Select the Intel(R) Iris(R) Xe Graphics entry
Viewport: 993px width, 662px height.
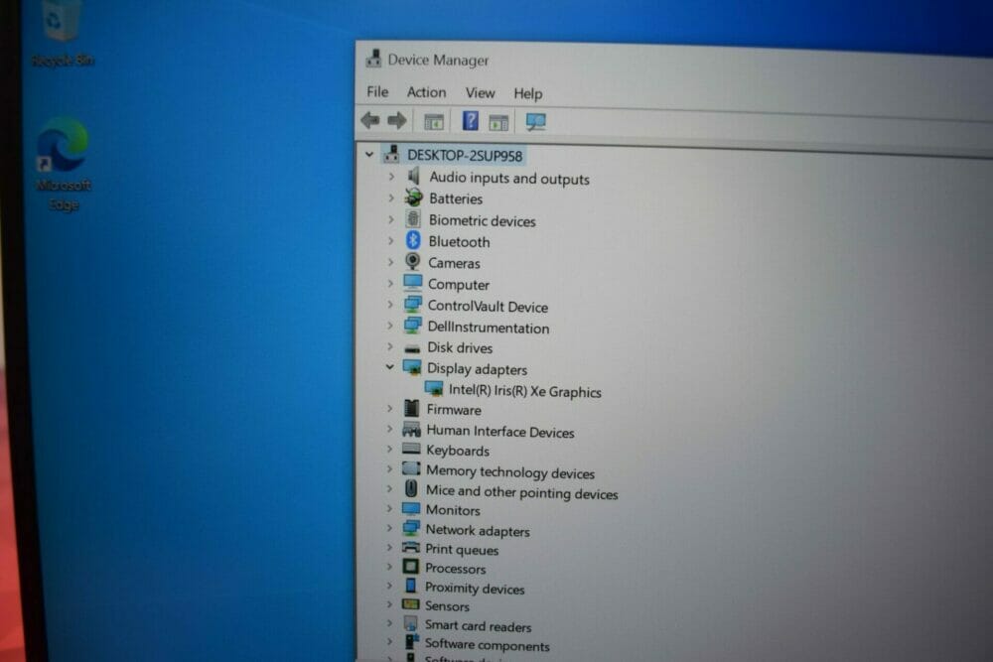(525, 391)
